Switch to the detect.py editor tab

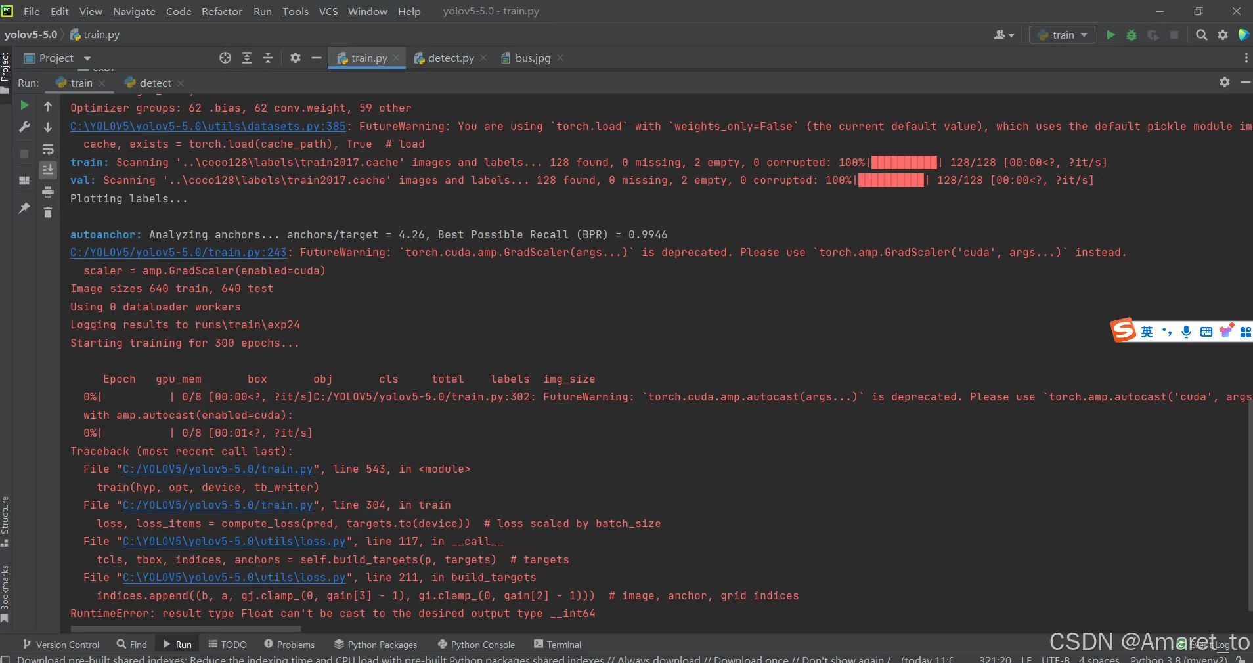[x=451, y=58]
